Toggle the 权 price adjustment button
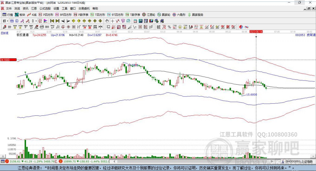The image size is (316, 171). (40, 21)
